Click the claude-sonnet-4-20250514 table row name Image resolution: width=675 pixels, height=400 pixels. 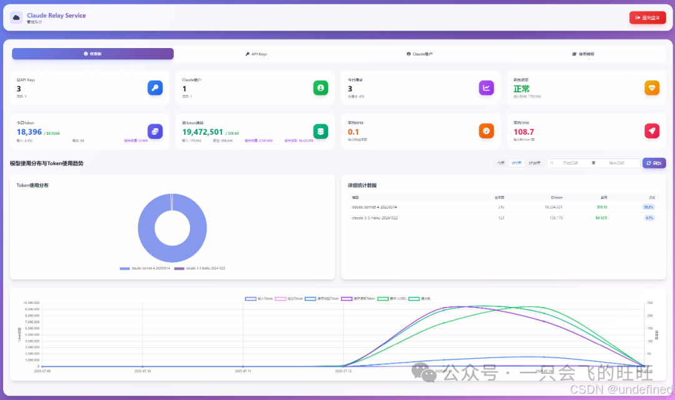[374, 207]
